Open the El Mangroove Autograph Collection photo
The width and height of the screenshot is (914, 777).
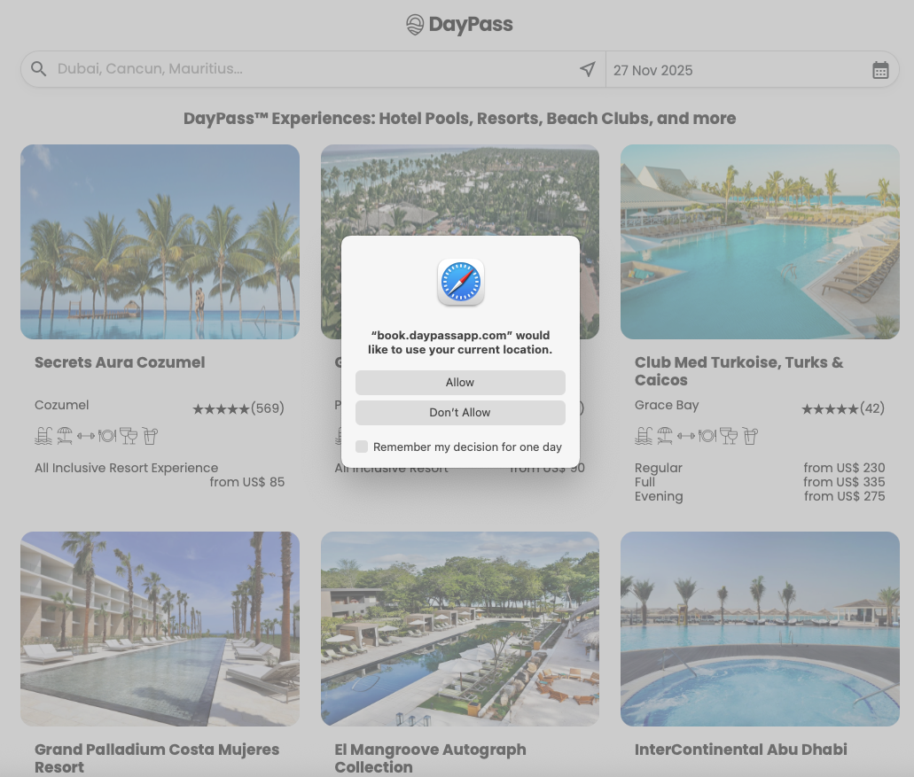click(x=460, y=628)
